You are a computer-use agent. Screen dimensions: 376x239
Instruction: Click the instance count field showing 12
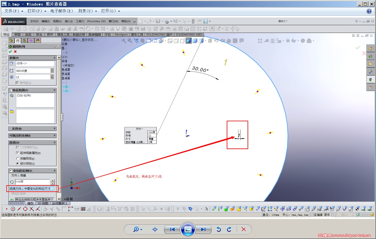tap(33, 77)
